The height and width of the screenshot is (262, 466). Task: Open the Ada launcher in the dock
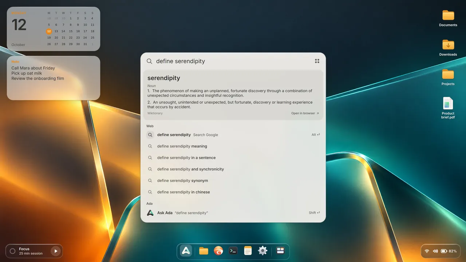[186, 251]
